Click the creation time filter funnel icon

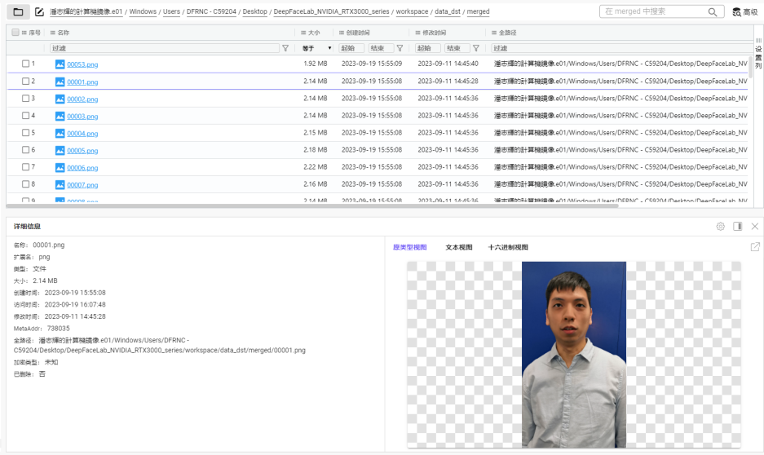(x=400, y=48)
